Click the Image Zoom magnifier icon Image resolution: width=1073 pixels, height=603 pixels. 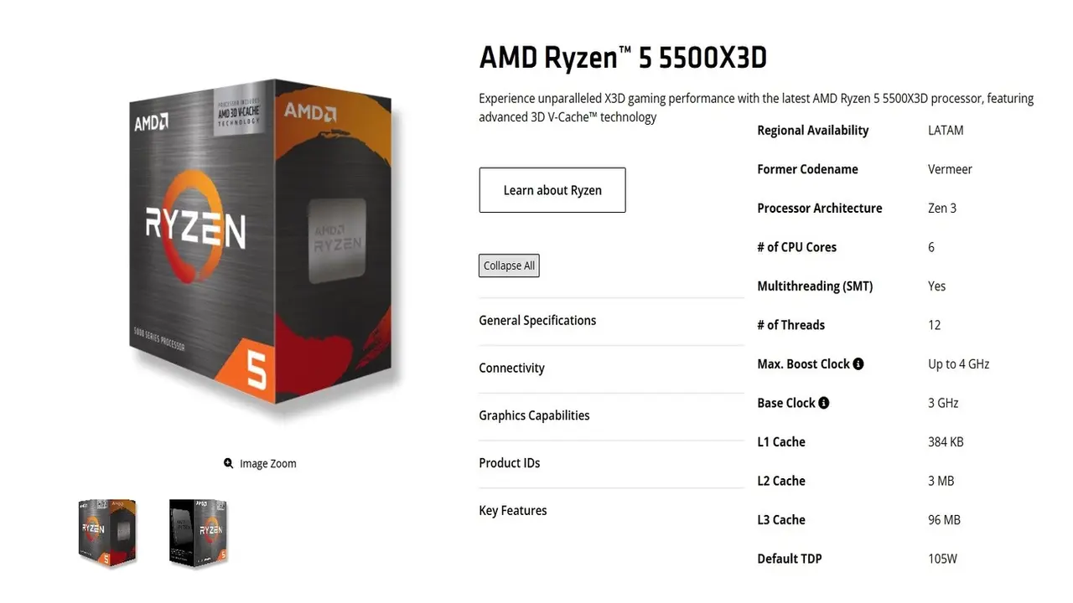pyautogui.click(x=228, y=463)
